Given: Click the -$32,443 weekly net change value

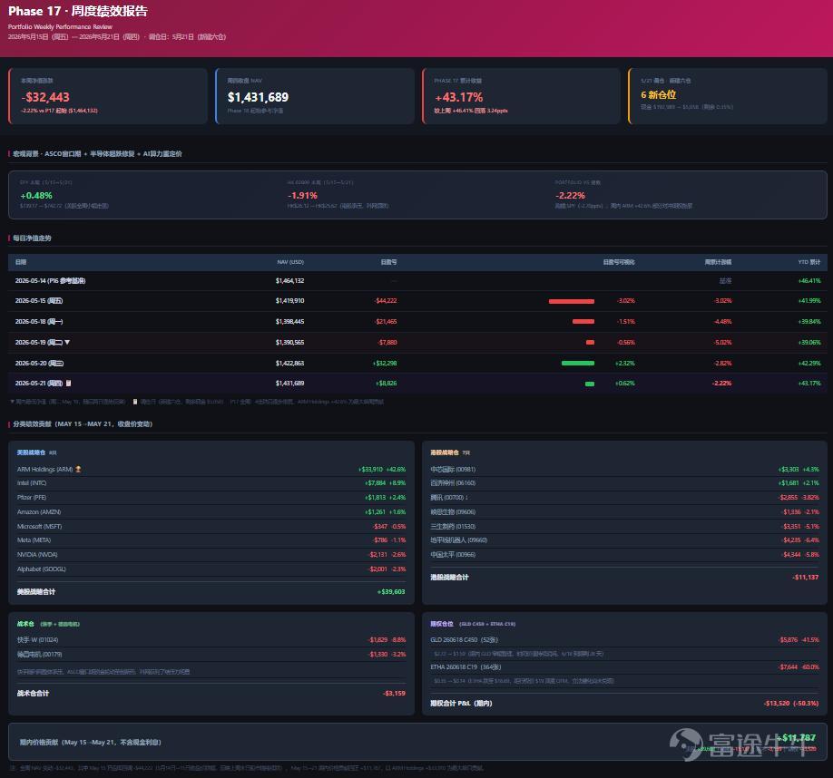Looking at the screenshot, I should click(x=45, y=97).
